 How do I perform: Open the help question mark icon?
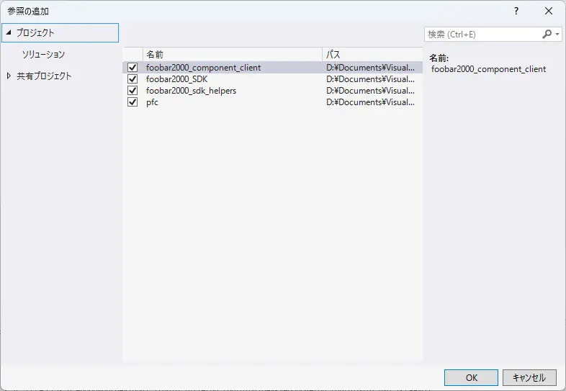coord(516,11)
